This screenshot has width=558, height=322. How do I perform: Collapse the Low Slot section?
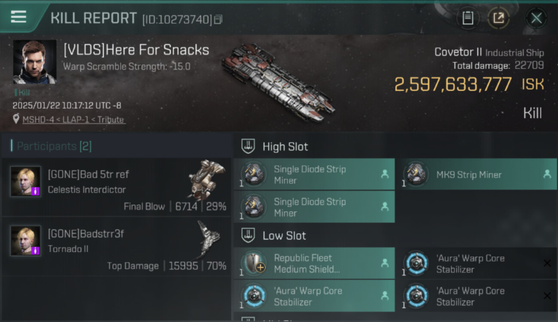pos(248,235)
